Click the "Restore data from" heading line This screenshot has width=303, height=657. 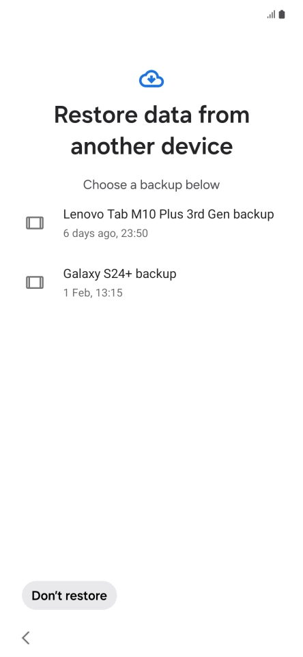(151, 114)
